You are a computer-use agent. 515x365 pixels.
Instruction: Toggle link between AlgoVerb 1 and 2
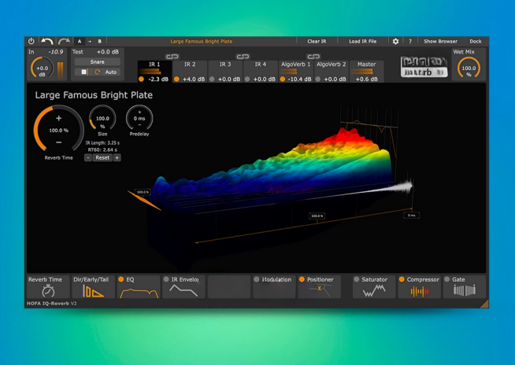313,57
